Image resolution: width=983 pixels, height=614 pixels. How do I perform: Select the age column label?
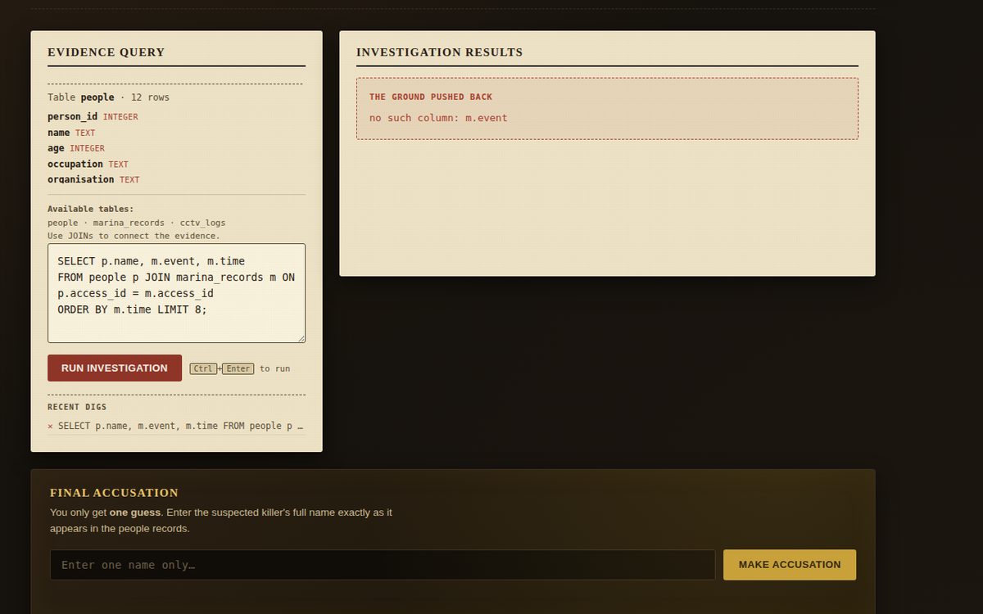[56, 148]
